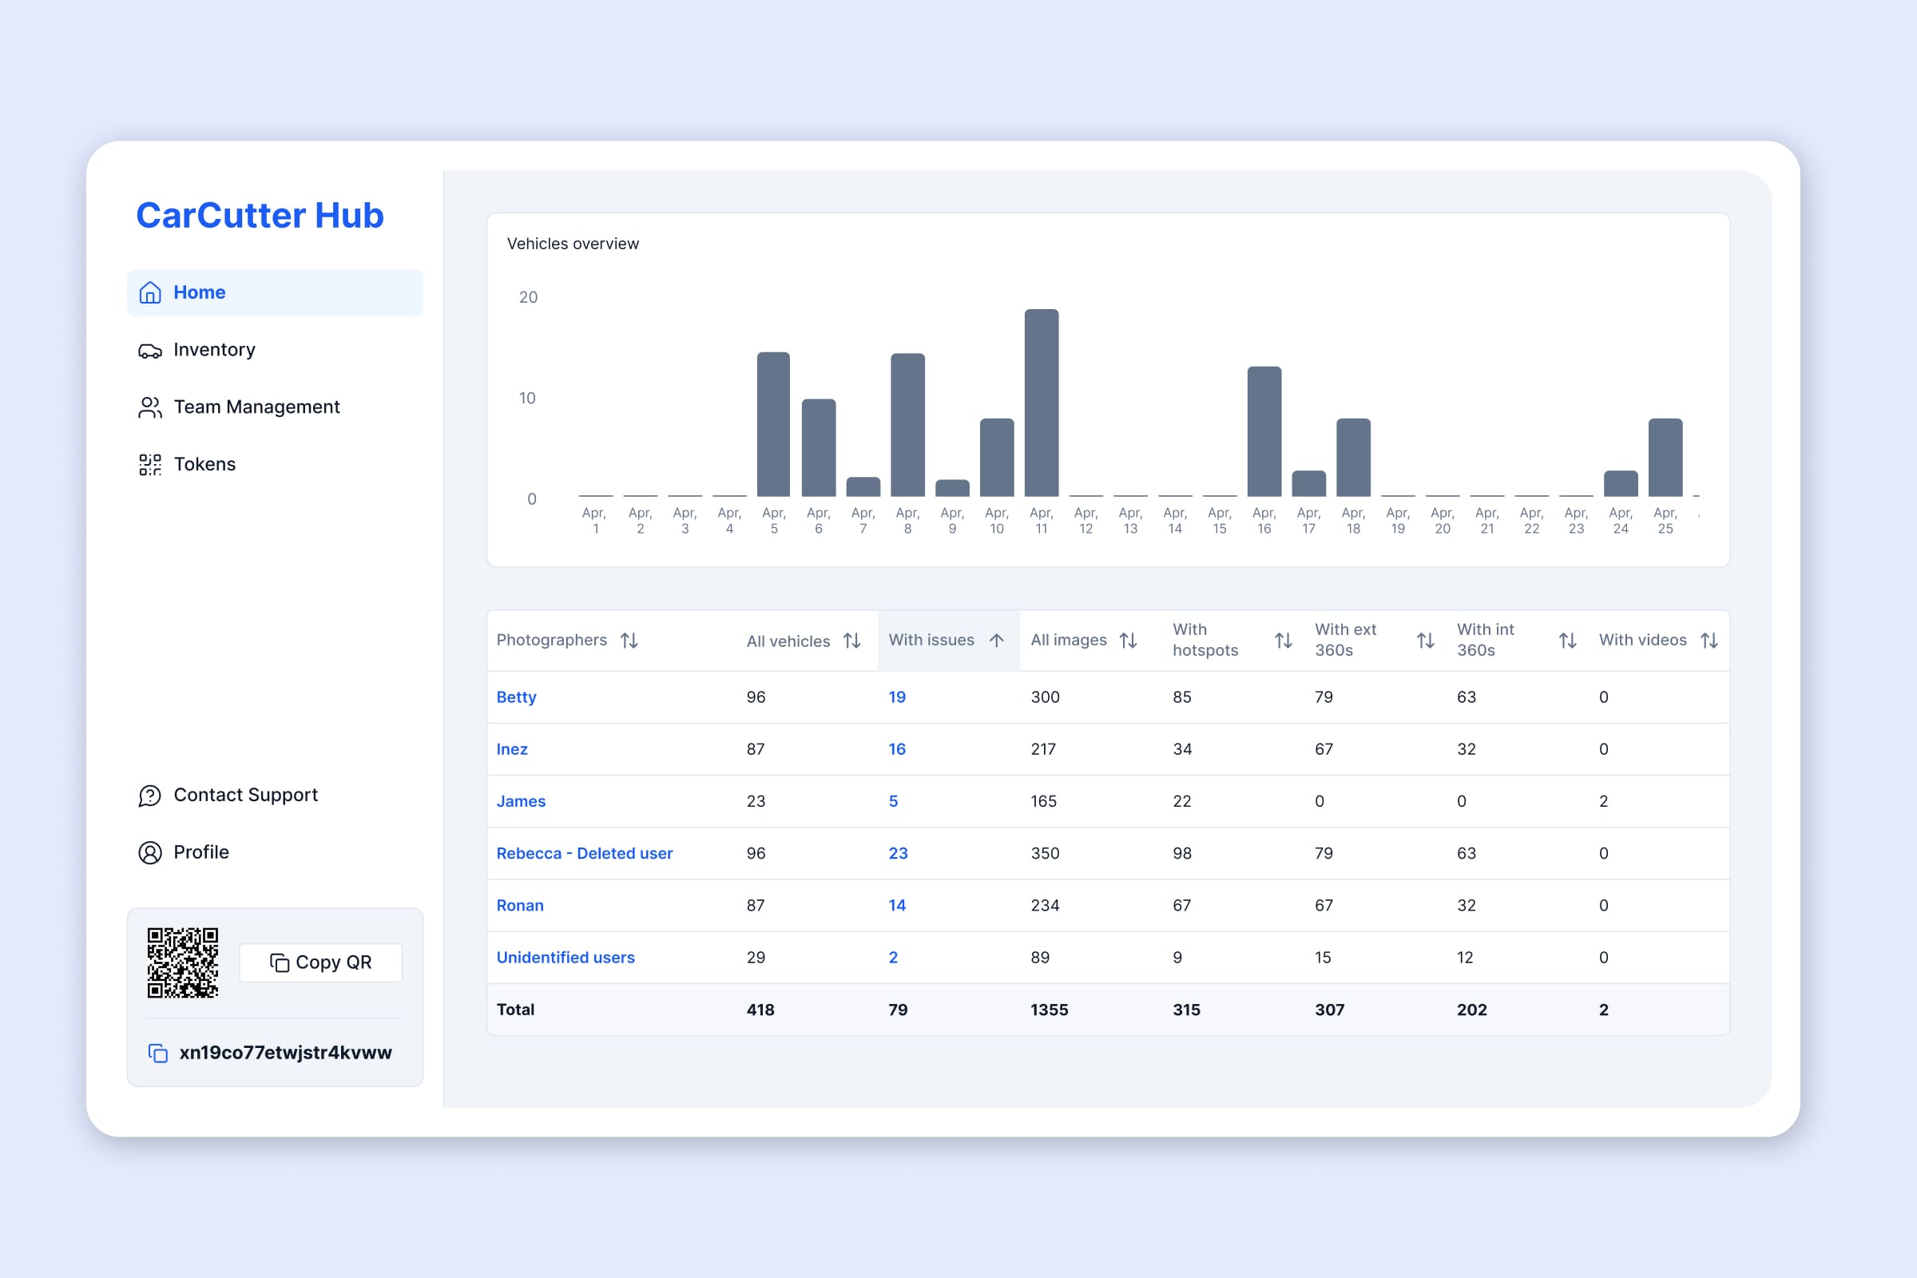
Task: Toggle With issues ascending sort arrow
Action: [996, 641]
